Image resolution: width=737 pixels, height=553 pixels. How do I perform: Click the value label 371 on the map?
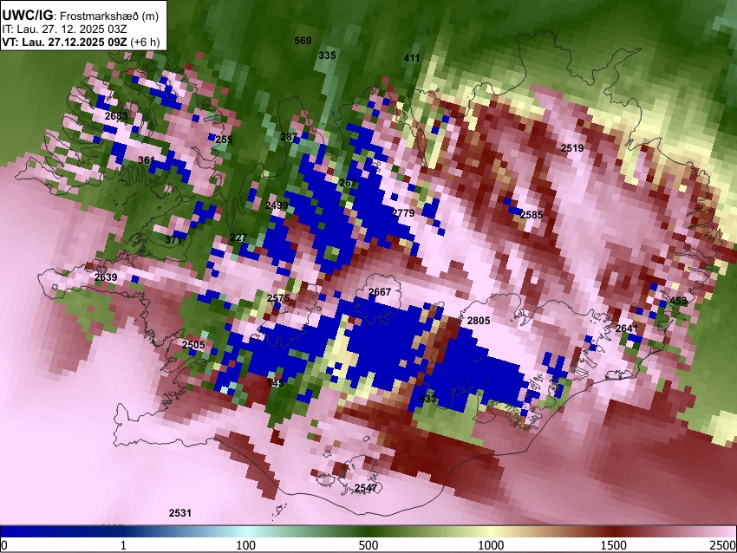[173, 240]
